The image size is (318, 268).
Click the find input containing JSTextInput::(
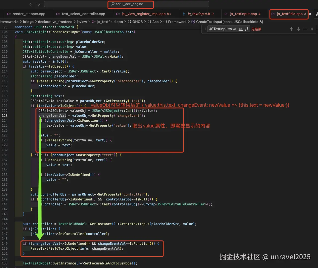(x=220, y=29)
